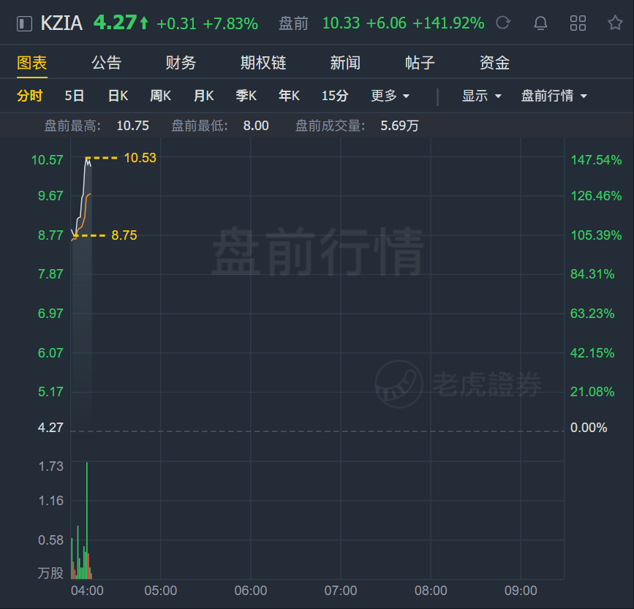Switch to the 公告 tab
This screenshot has height=609, width=634.
pyautogui.click(x=106, y=63)
